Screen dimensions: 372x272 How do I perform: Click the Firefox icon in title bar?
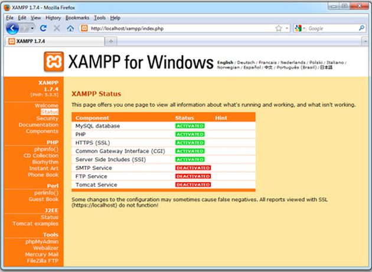(x=7, y=8)
